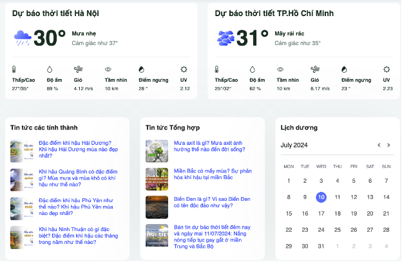Click the light rain cloud icon for Hà Nội

pos(23,38)
